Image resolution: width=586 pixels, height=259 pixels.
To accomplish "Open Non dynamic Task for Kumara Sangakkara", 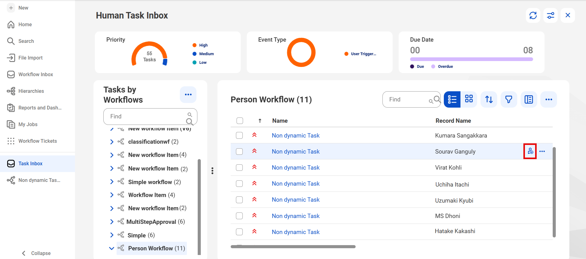I will [x=295, y=135].
